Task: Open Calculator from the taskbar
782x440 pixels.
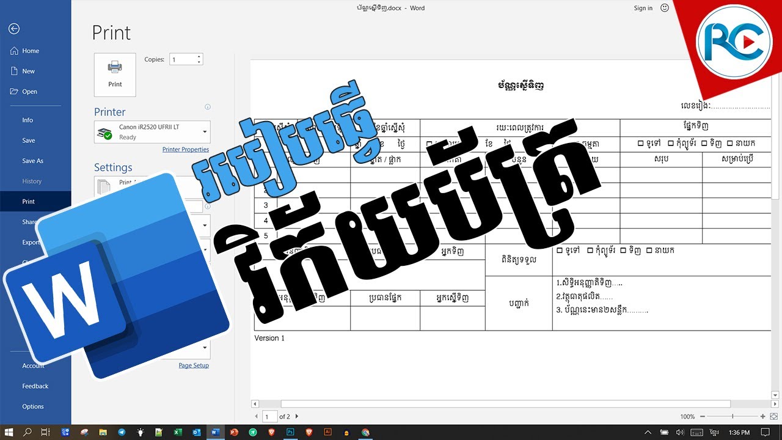Action: click(65, 432)
